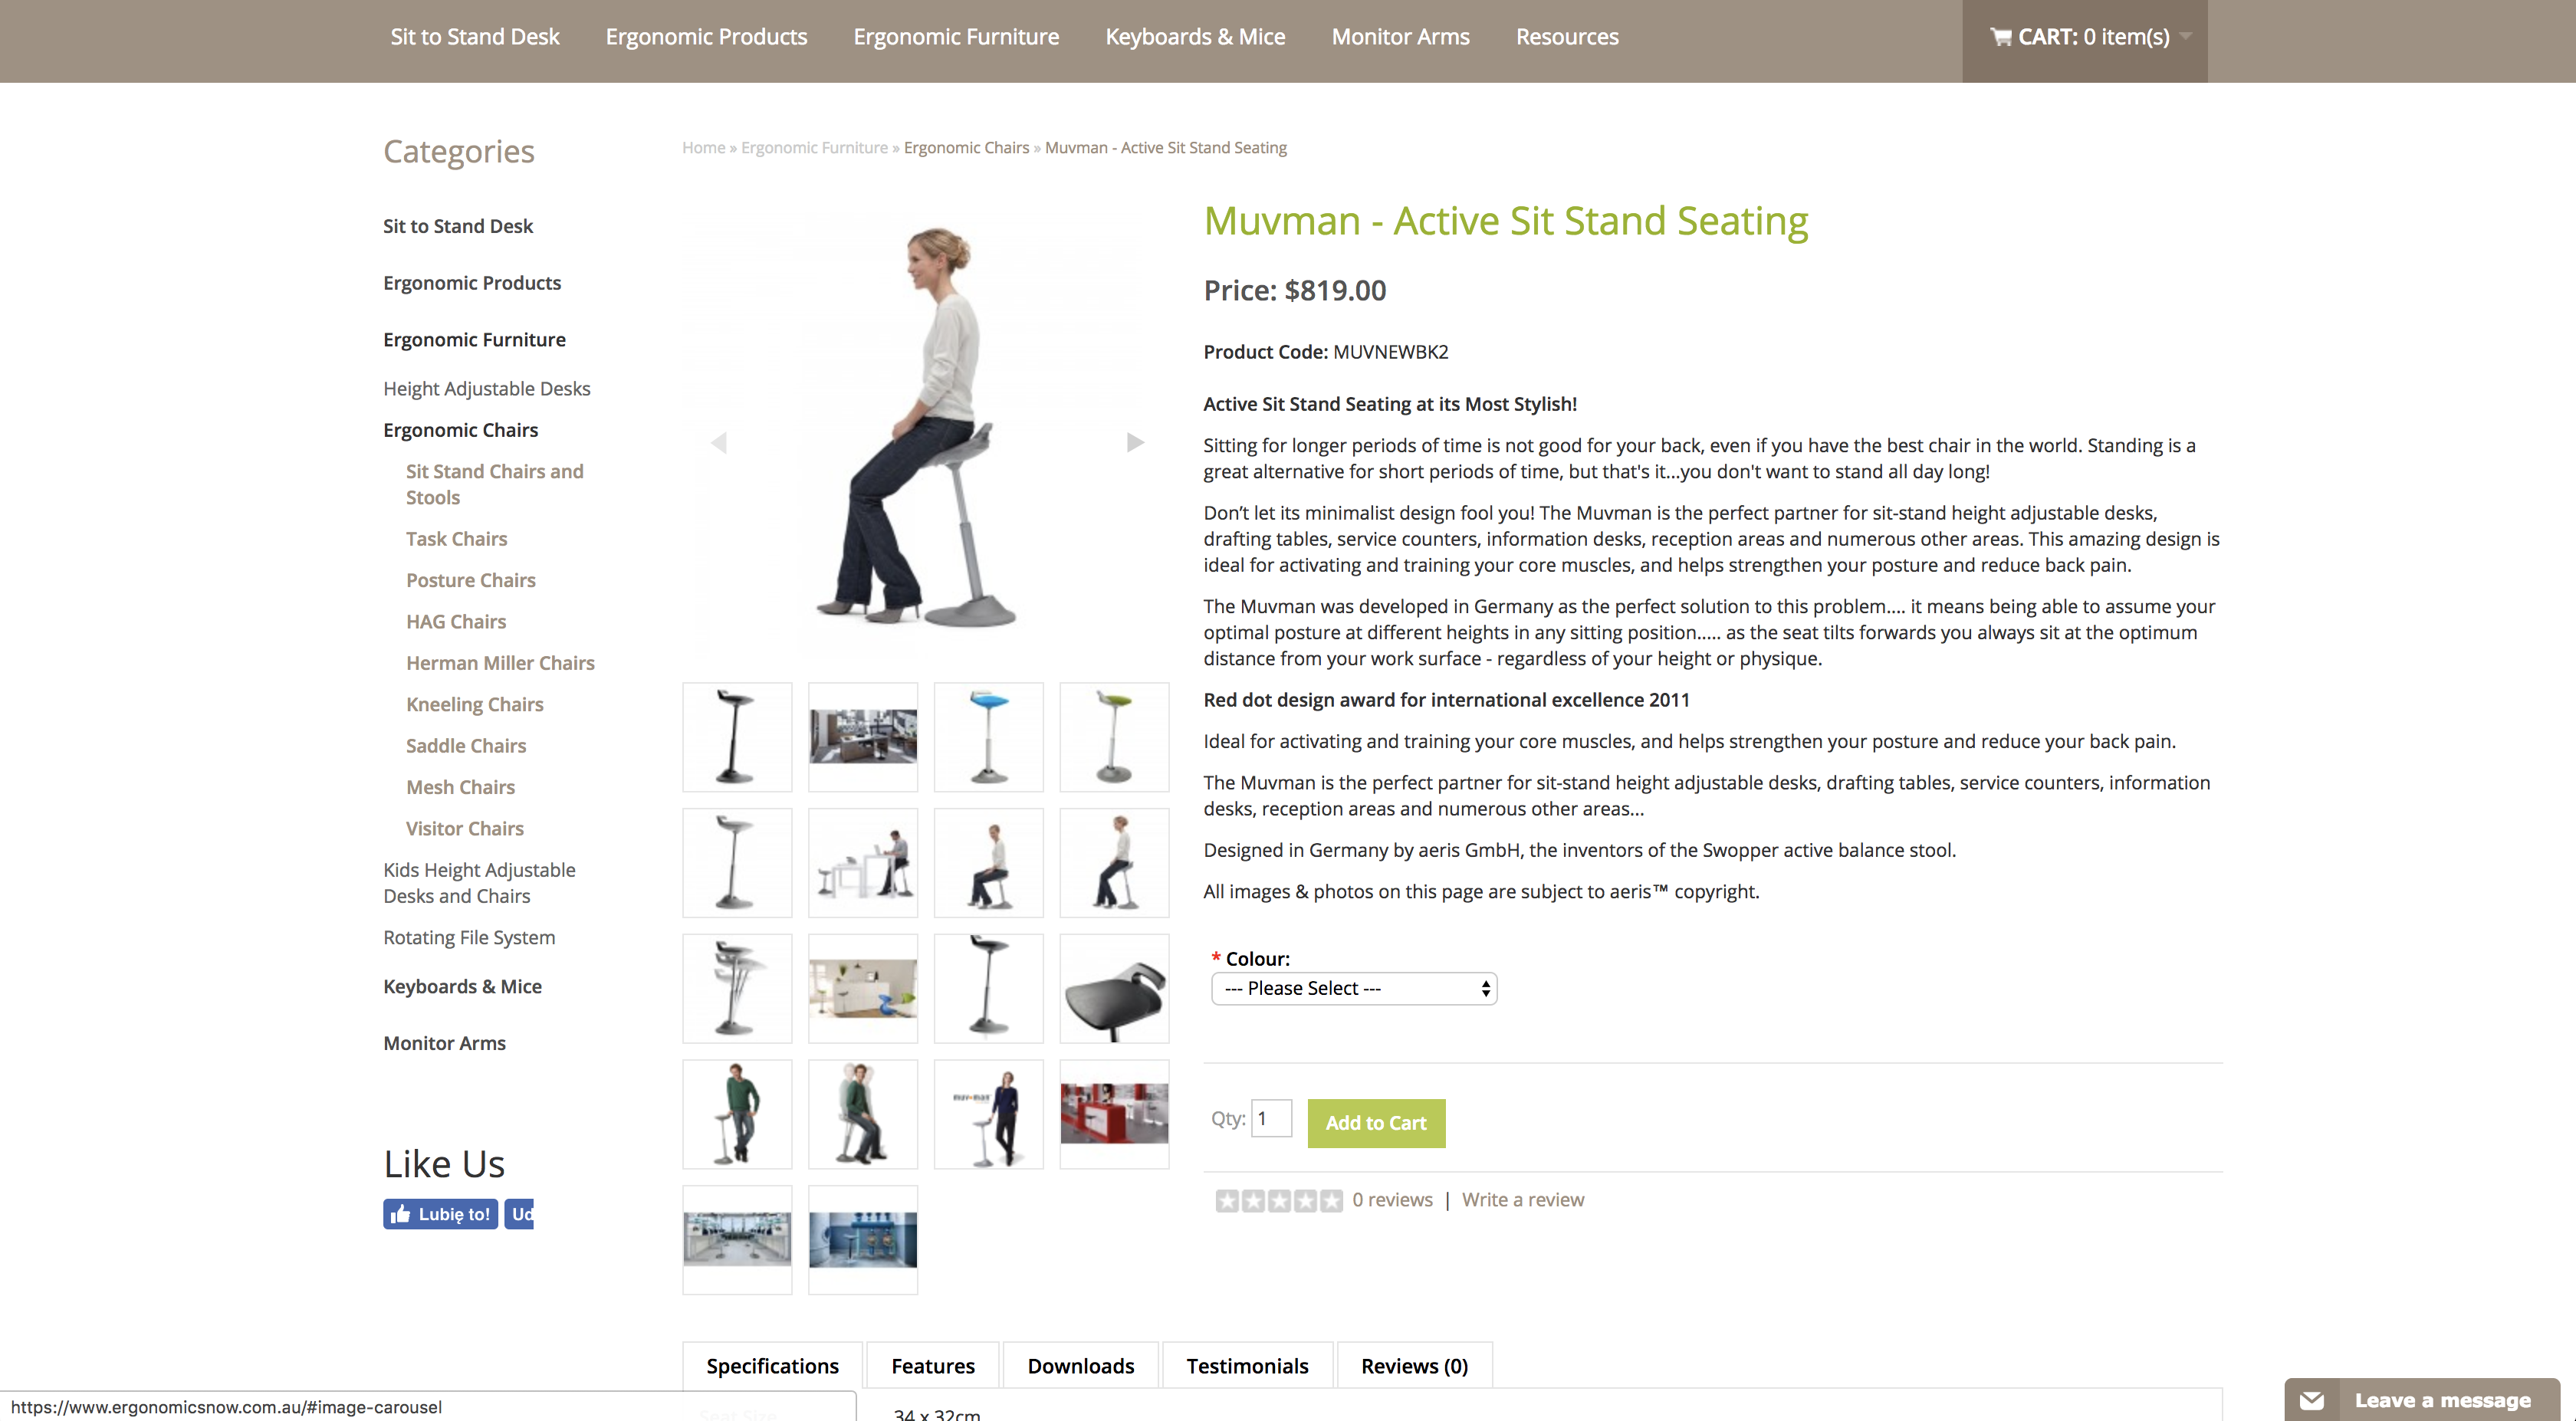Screen dimensions: 2576x1421
Task: Click the star rating icons
Action: click(x=1279, y=1200)
